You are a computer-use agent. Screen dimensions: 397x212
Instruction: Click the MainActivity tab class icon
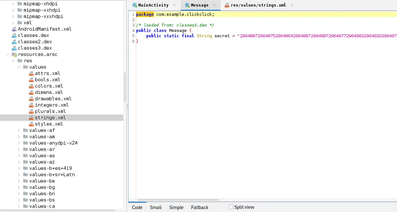pyautogui.click(x=135, y=5)
